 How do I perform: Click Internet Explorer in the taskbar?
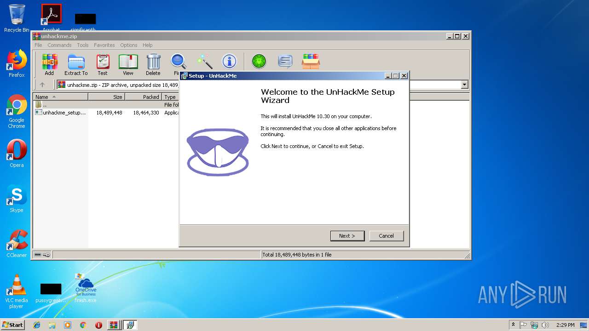tap(37, 325)
